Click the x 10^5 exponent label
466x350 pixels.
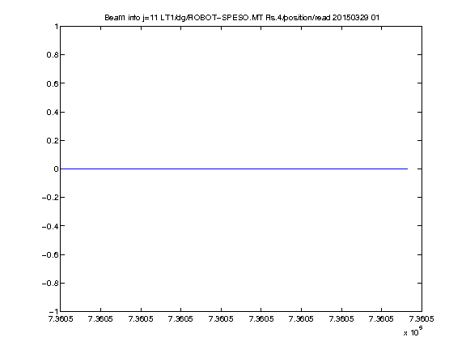click(x=413, y=331)
